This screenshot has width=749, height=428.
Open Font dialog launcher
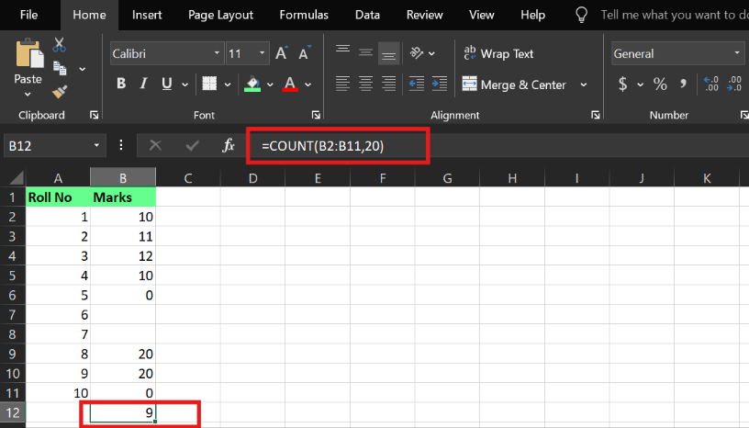click(316, 115)
